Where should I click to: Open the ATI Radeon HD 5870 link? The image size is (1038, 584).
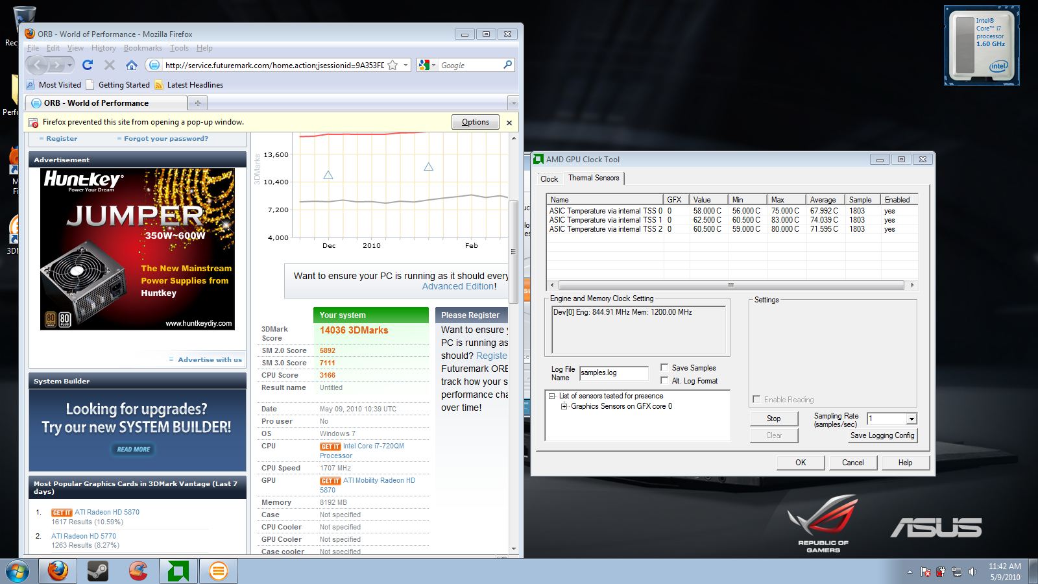pyautogui.click(x=107, y=512)
